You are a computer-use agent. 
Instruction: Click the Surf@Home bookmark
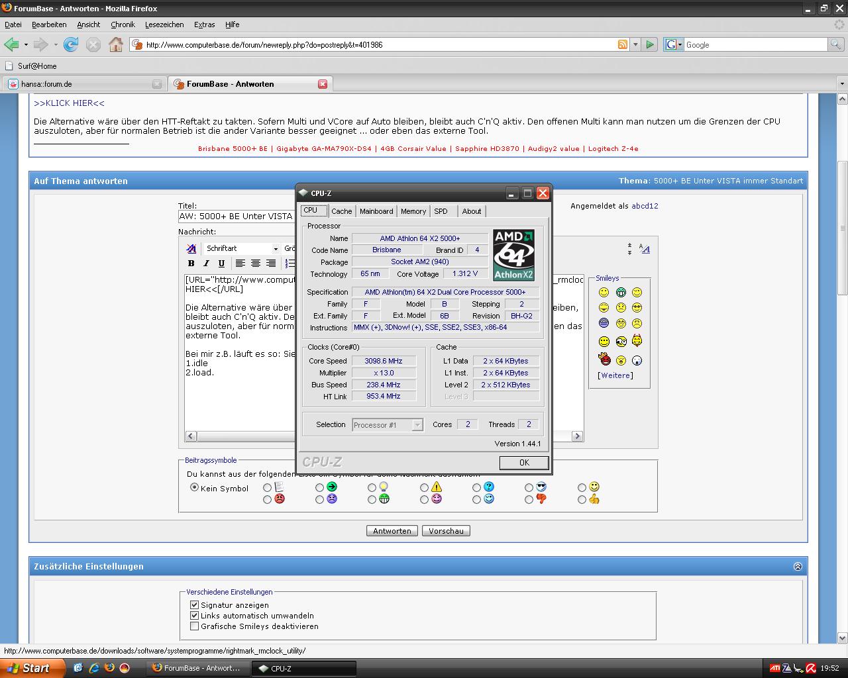pos(31,66)
